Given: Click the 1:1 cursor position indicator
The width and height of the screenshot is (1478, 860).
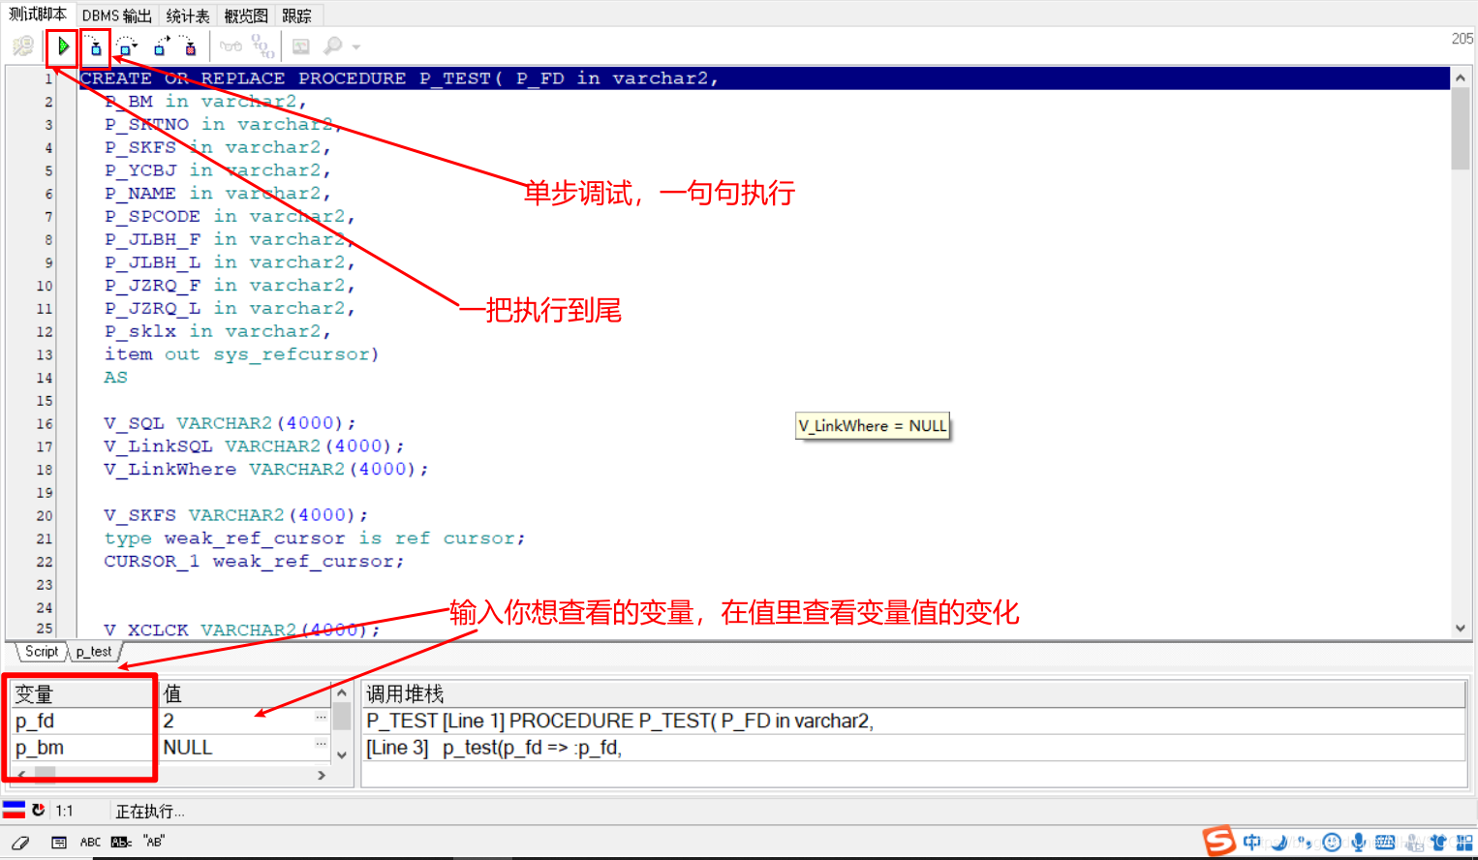Looking at the screenshot, I should tap(64, 811).
